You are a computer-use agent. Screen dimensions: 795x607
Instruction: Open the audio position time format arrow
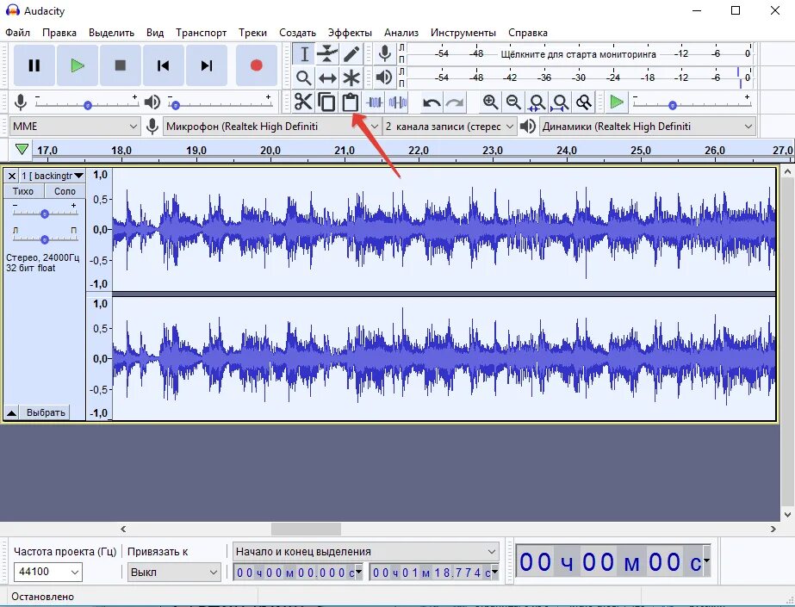pos(706,561)
